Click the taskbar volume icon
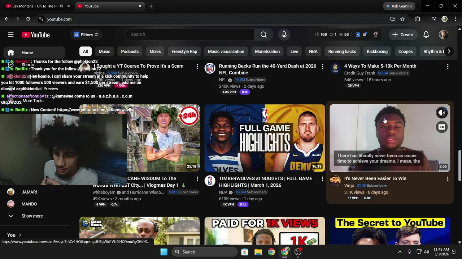The image size is (462, 259). click(426, 252)
